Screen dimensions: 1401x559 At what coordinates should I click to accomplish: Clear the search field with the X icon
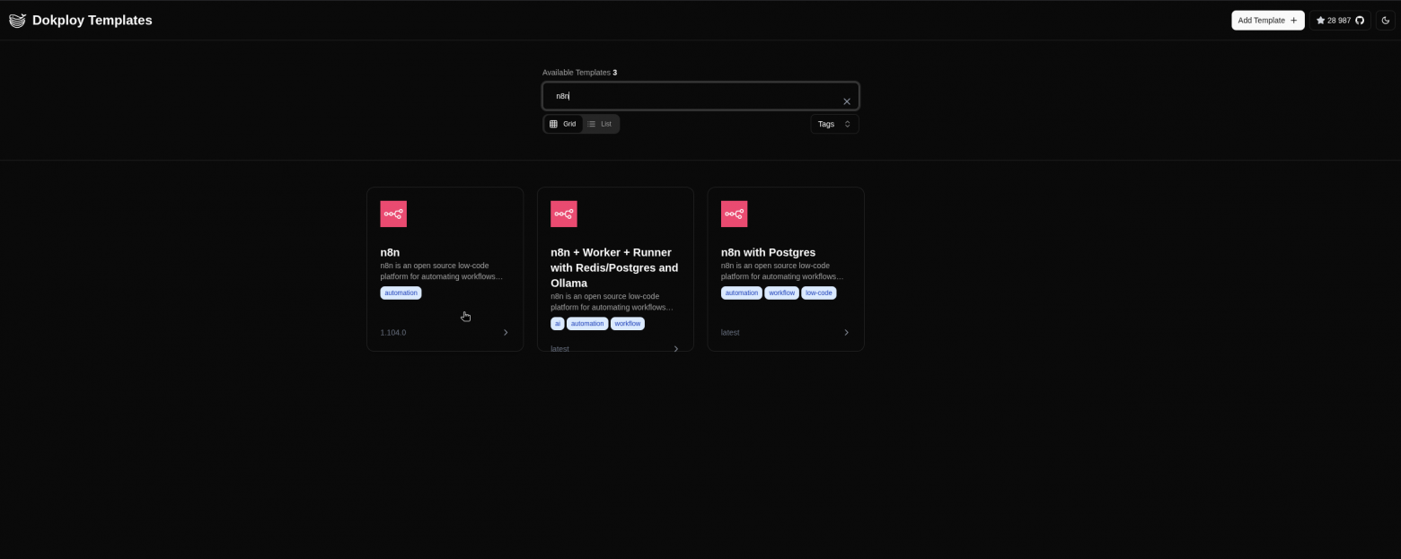[x=846, y=101]
